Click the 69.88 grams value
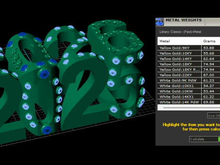Screen dimensions: 220x165 (x=209, y=102)
